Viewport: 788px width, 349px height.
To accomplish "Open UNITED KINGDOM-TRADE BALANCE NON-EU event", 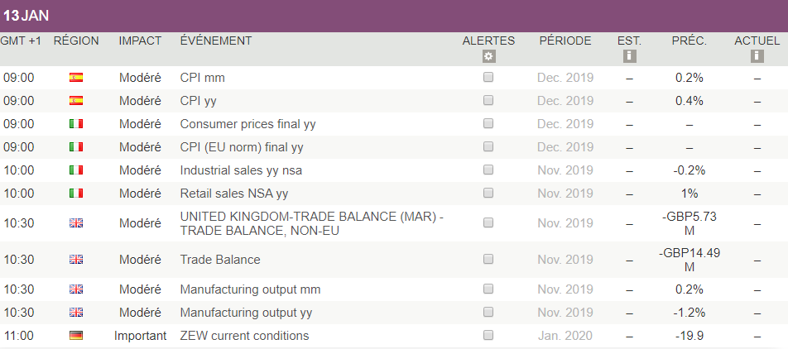I will click(311, 223).
